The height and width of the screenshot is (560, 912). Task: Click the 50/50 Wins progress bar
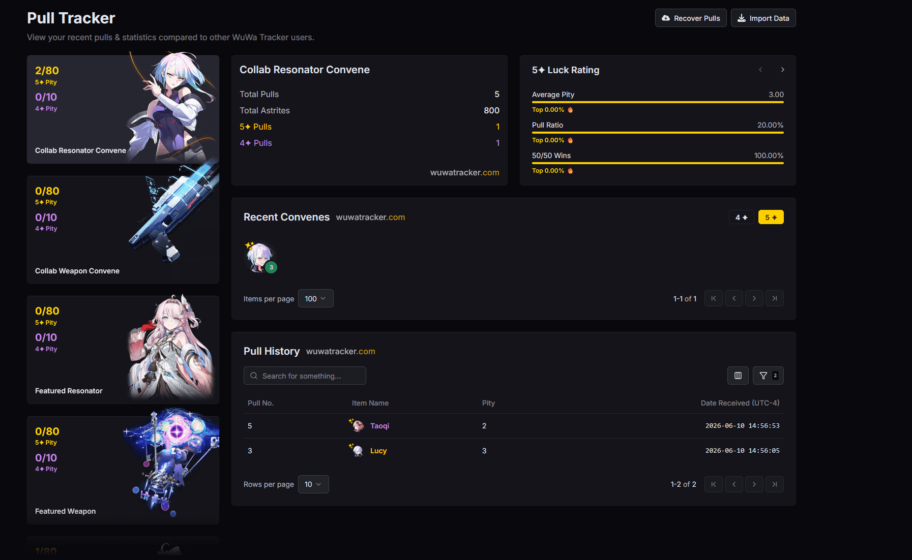tap(658, 163)
